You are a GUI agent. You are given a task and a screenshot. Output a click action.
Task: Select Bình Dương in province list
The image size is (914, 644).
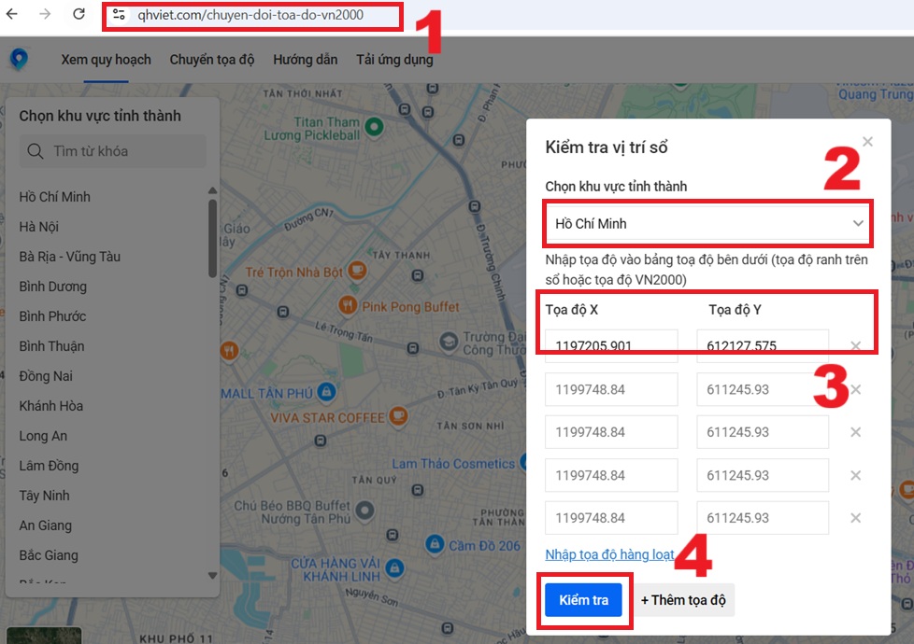53,287
